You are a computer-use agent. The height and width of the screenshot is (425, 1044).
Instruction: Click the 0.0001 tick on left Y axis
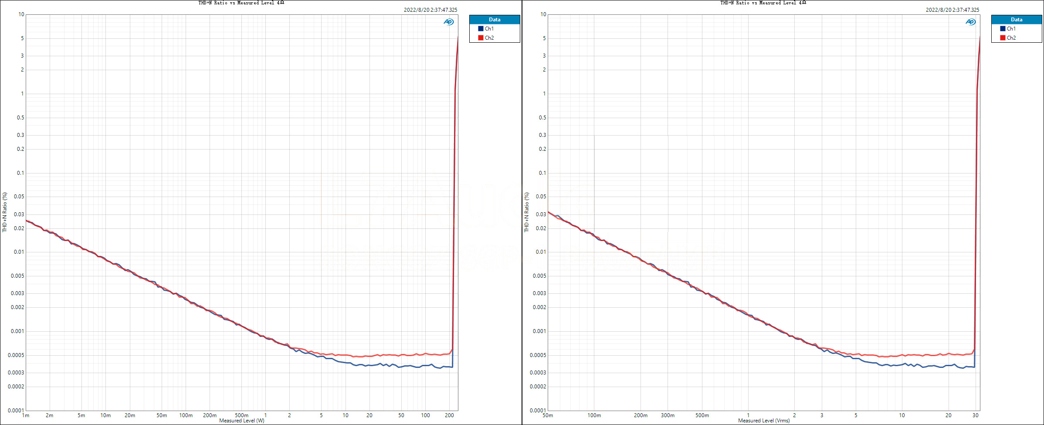tap(16, 411)
